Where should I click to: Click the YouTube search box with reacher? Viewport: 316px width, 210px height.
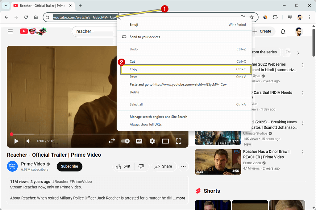tap(95, 31)
